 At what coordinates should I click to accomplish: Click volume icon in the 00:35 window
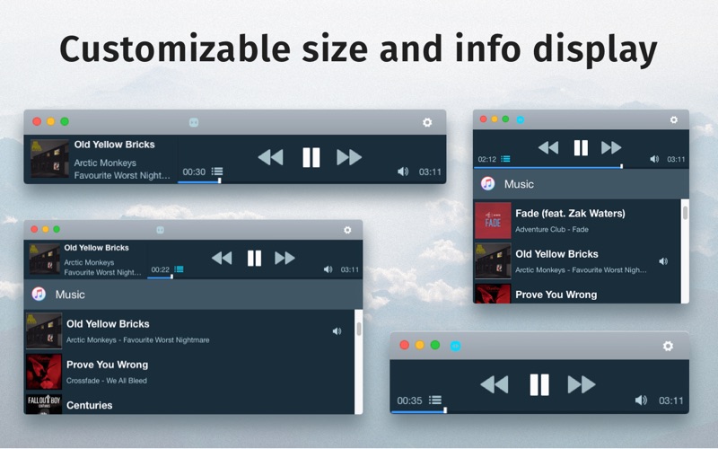tap(641, 401)
